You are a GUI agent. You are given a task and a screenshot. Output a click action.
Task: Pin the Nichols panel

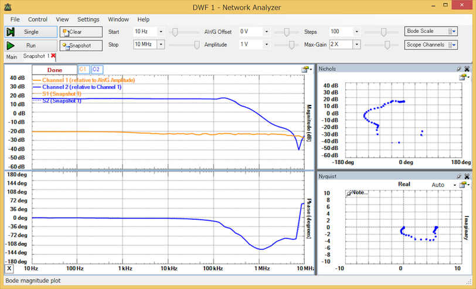tap(459, 69)
